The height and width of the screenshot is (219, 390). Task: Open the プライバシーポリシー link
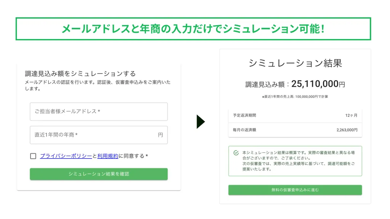pyautogui.click(x=66, y=156)
